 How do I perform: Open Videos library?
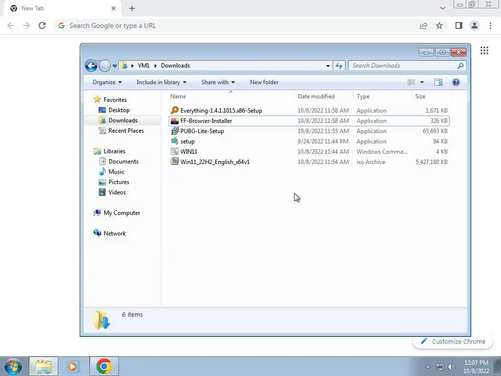tap(117, 192)
